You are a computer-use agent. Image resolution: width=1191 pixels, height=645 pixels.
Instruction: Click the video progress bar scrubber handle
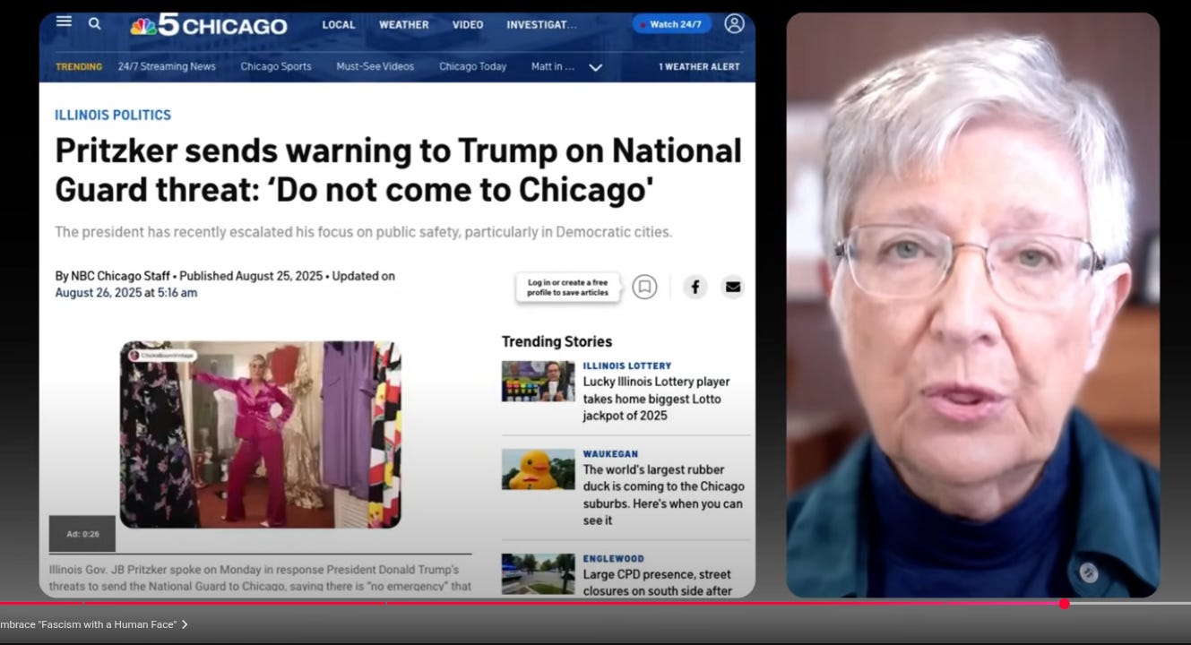1064,604
